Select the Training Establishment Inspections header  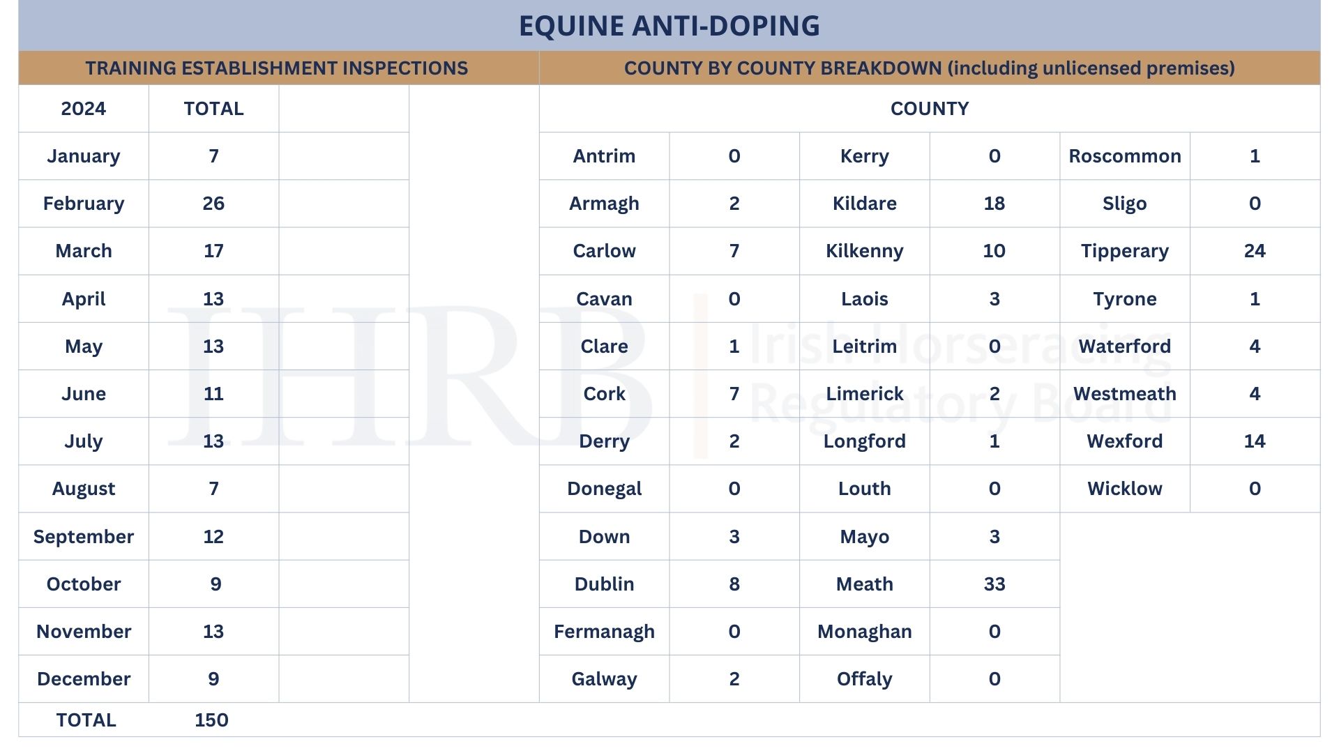pos(277,68)
